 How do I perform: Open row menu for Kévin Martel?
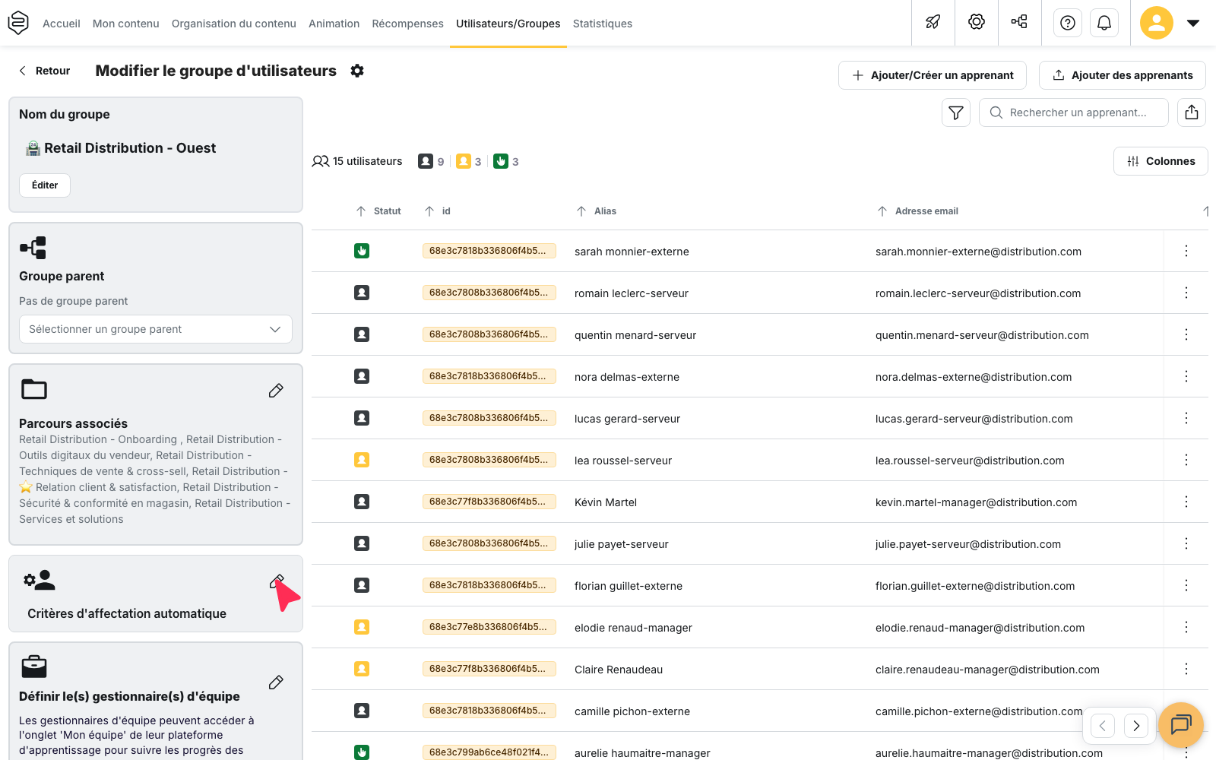coord(1186,502)
